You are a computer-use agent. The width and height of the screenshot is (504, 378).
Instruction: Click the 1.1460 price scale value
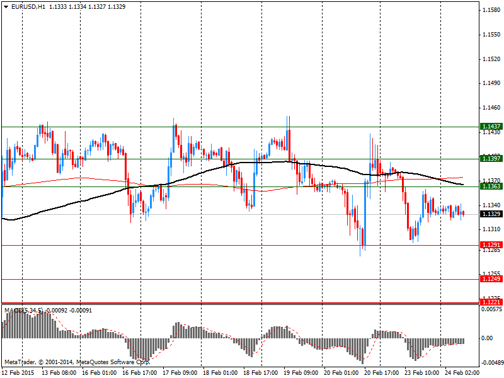pos(491,108)
